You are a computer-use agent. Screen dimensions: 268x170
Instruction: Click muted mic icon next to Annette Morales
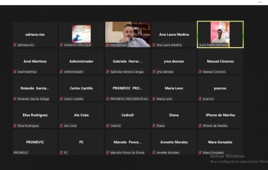pos(154,153)
